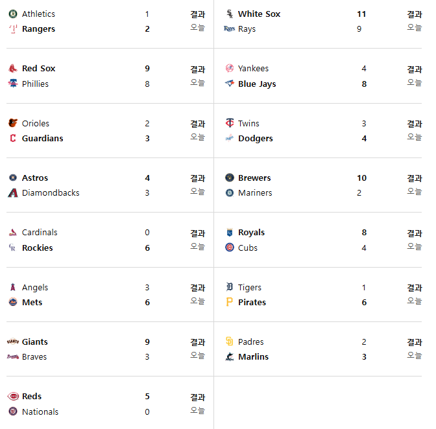Open the White Sox team name
436x429 pixels.
point(259,14)
